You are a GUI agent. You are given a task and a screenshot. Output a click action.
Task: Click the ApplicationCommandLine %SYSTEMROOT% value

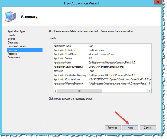tap(120, 79)
